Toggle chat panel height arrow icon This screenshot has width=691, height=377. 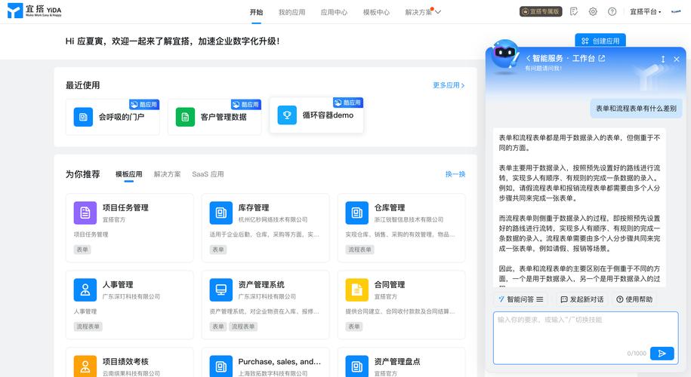click(662, 59)
